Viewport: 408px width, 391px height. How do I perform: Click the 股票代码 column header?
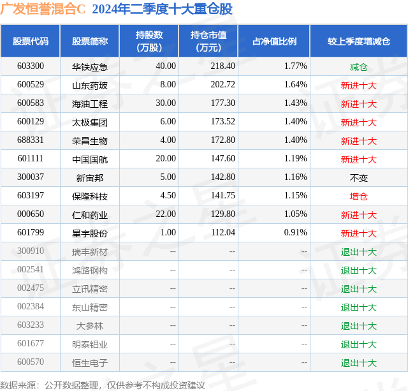31,41
